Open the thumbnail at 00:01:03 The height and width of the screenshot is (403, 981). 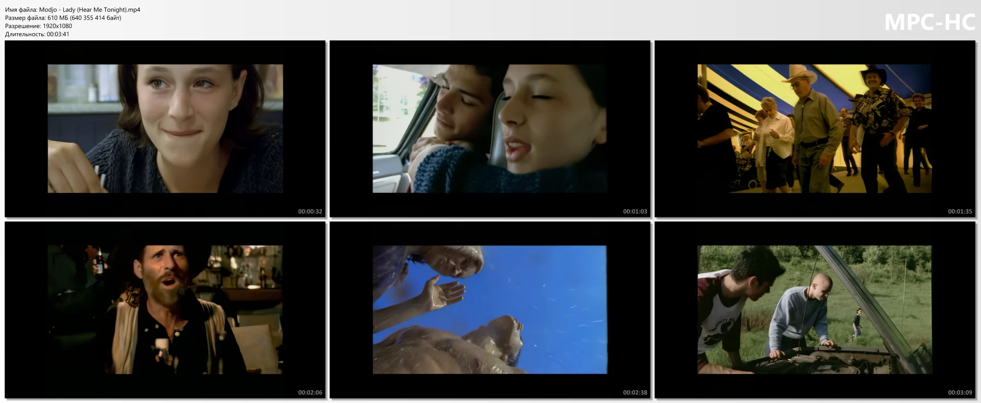tap(490, 129)
